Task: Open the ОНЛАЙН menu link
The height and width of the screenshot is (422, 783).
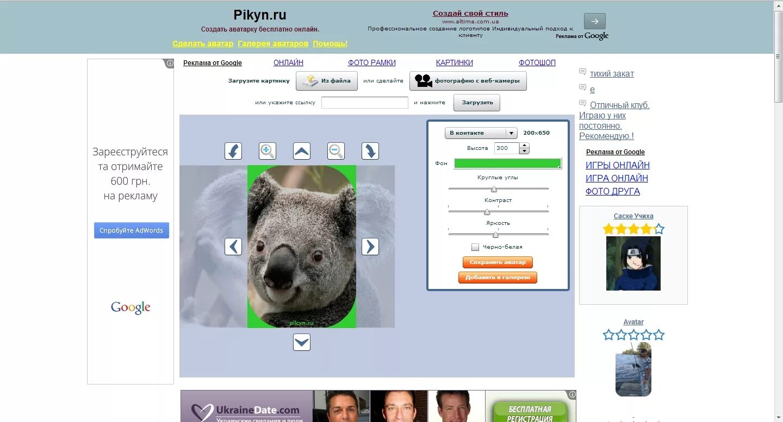Action: (288, 62)
